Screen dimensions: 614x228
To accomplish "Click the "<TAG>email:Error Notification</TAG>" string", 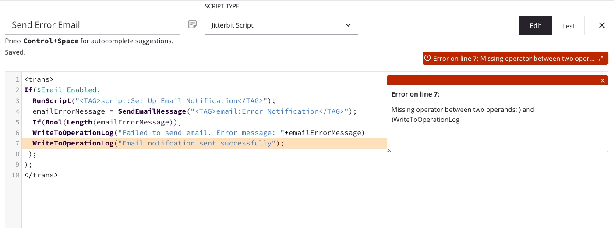I will (269, 111).
